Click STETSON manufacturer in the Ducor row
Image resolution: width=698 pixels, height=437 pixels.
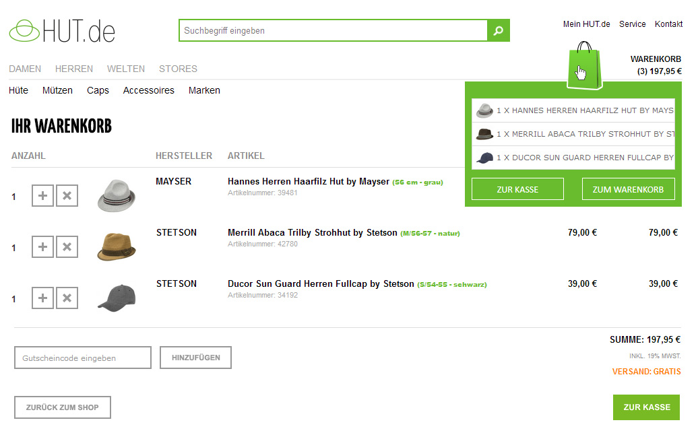click(177, 284)
